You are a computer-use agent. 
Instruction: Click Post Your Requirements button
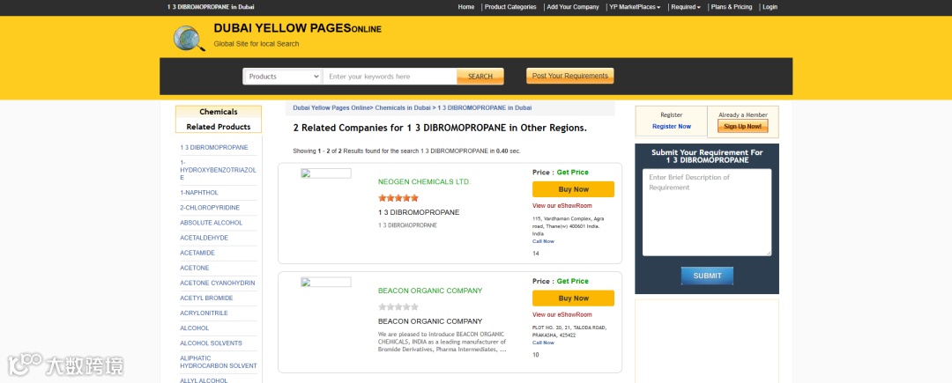[569, 76]
